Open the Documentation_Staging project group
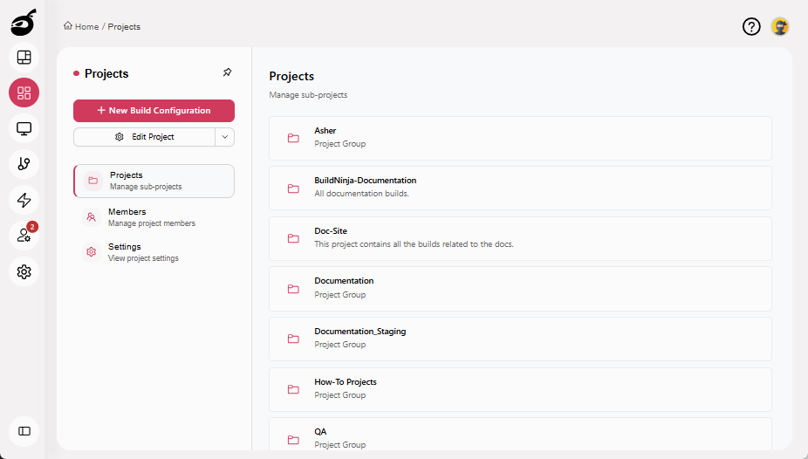Viewport: 808px width, 459px height. pos(520,339)
